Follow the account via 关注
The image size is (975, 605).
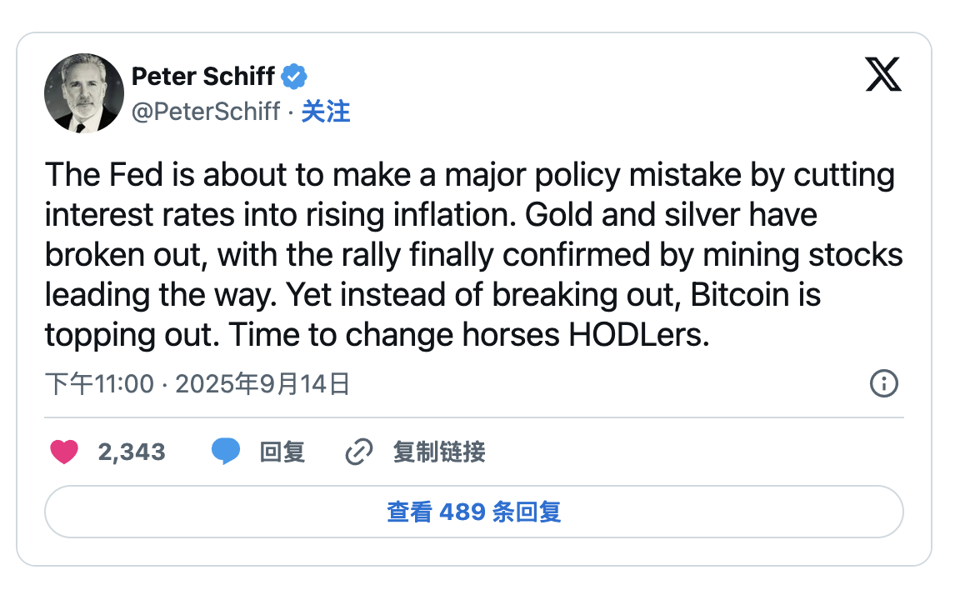point(326,112)
